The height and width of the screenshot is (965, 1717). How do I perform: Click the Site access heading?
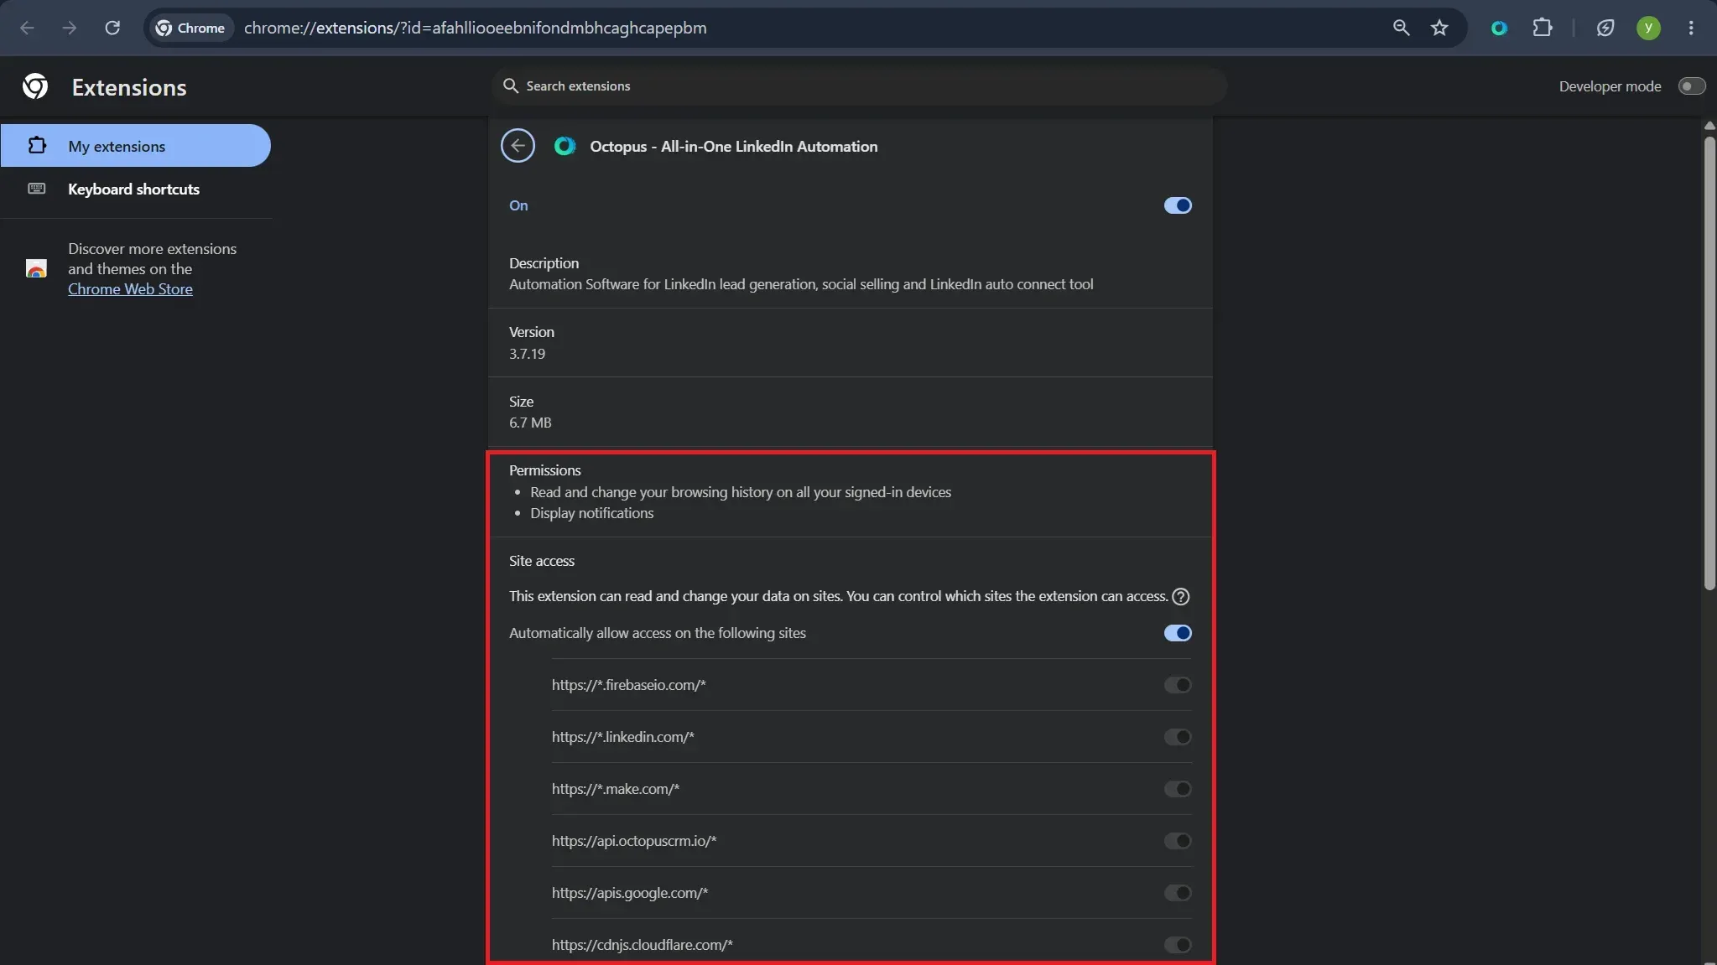click(x=542, y=561)
